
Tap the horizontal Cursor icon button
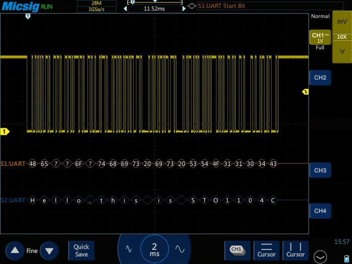point(267,249)
